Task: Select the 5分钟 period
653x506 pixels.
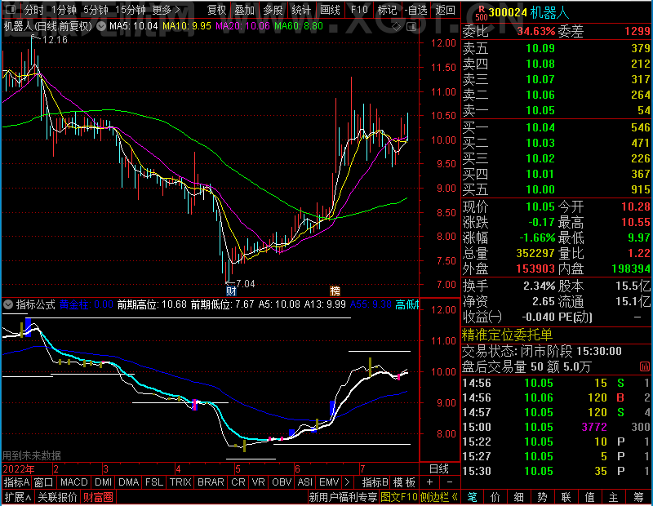Action: point(96,10)
